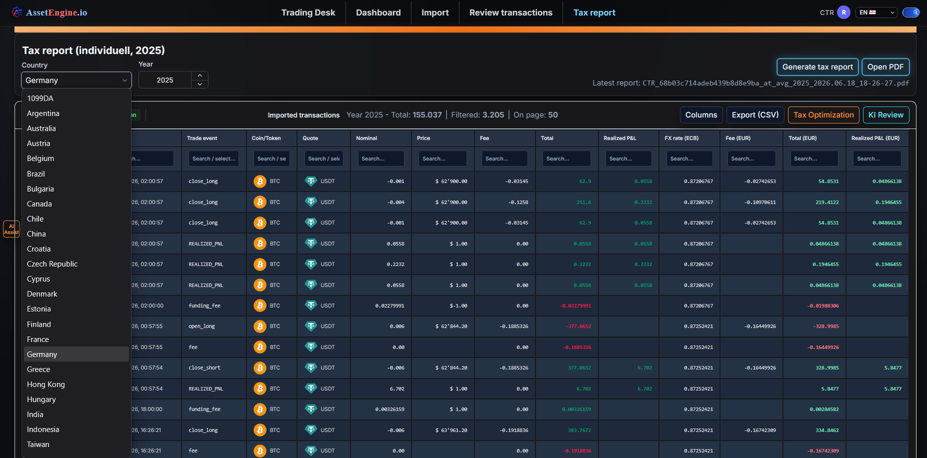
Task: Go to the Trading Desk tab
Action: click(x=308, y=12)
